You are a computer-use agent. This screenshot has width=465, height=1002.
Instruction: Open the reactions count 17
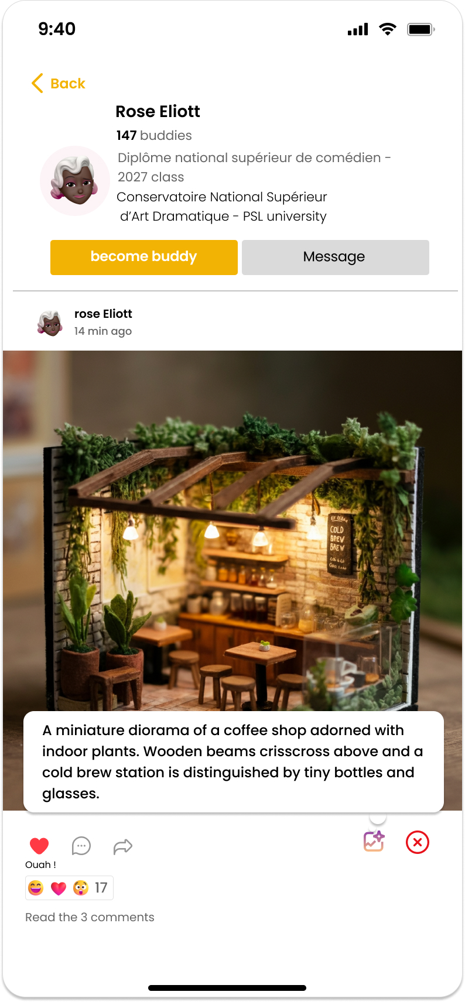[x=101, y=888]
